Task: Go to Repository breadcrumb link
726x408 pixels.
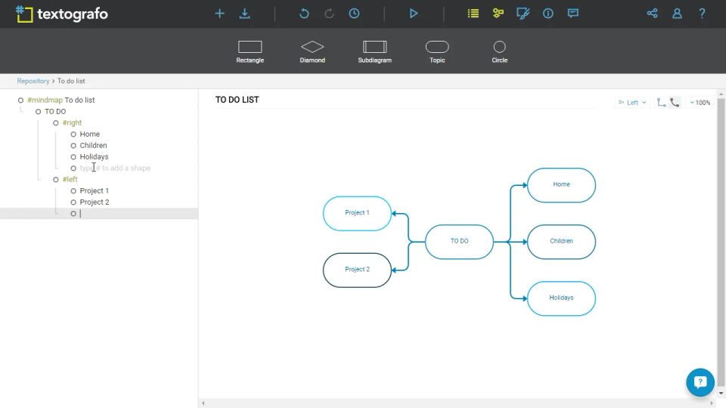Action: pos(33,81)
